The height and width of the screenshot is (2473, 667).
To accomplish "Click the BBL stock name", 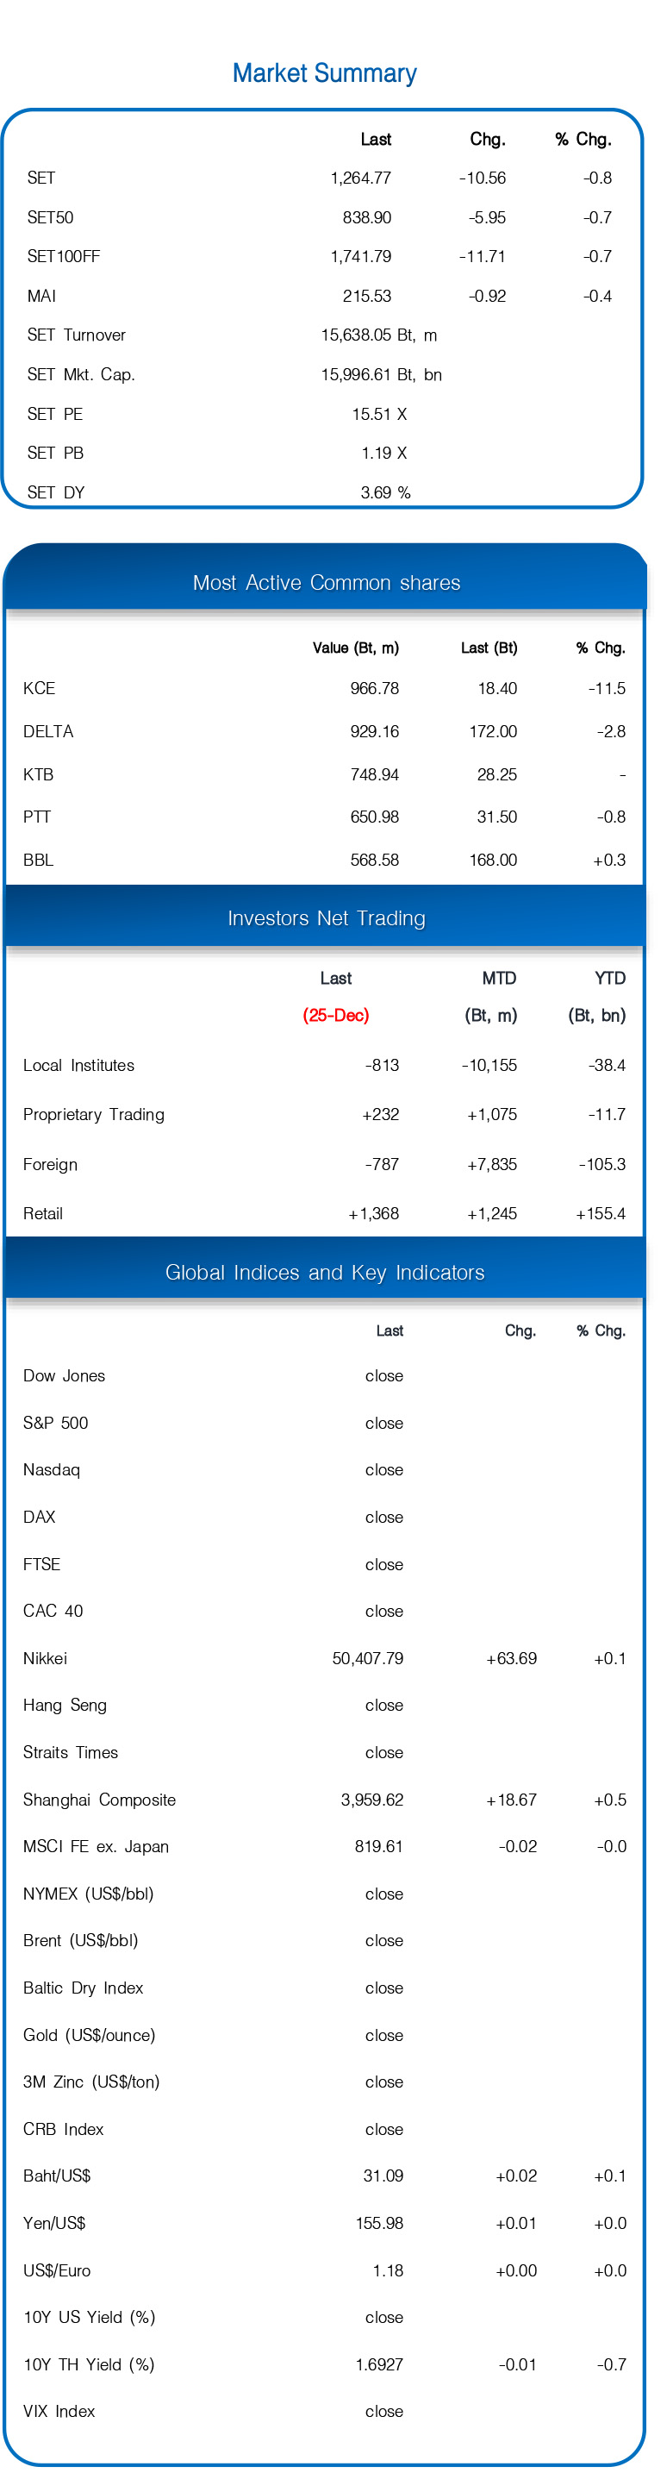I will (x=39, y=859).
